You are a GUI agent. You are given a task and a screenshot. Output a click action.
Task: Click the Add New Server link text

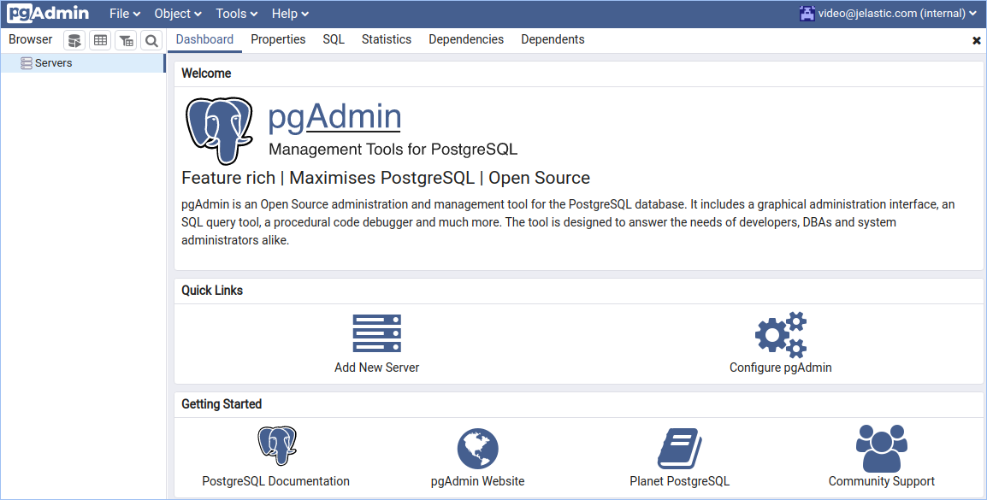point(377,368)
